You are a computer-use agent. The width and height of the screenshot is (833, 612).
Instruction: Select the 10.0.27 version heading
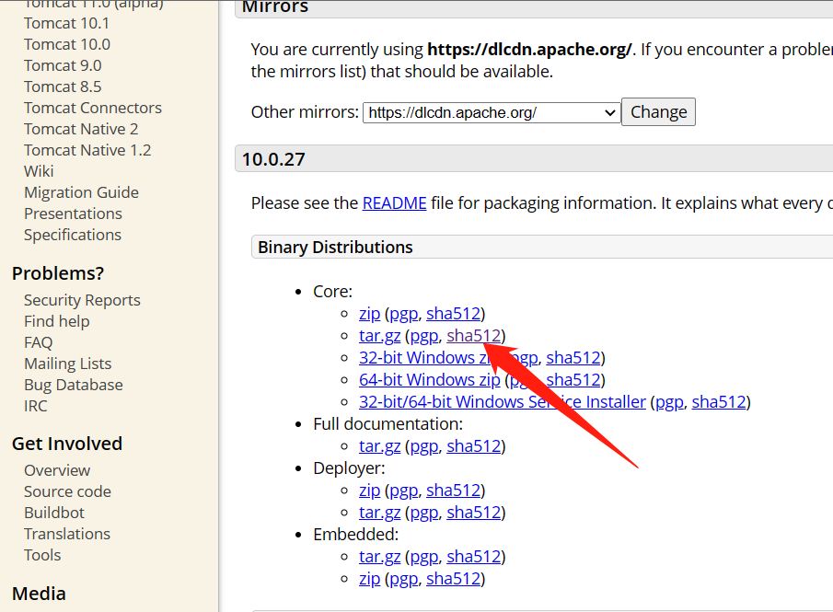coord(273,159)
